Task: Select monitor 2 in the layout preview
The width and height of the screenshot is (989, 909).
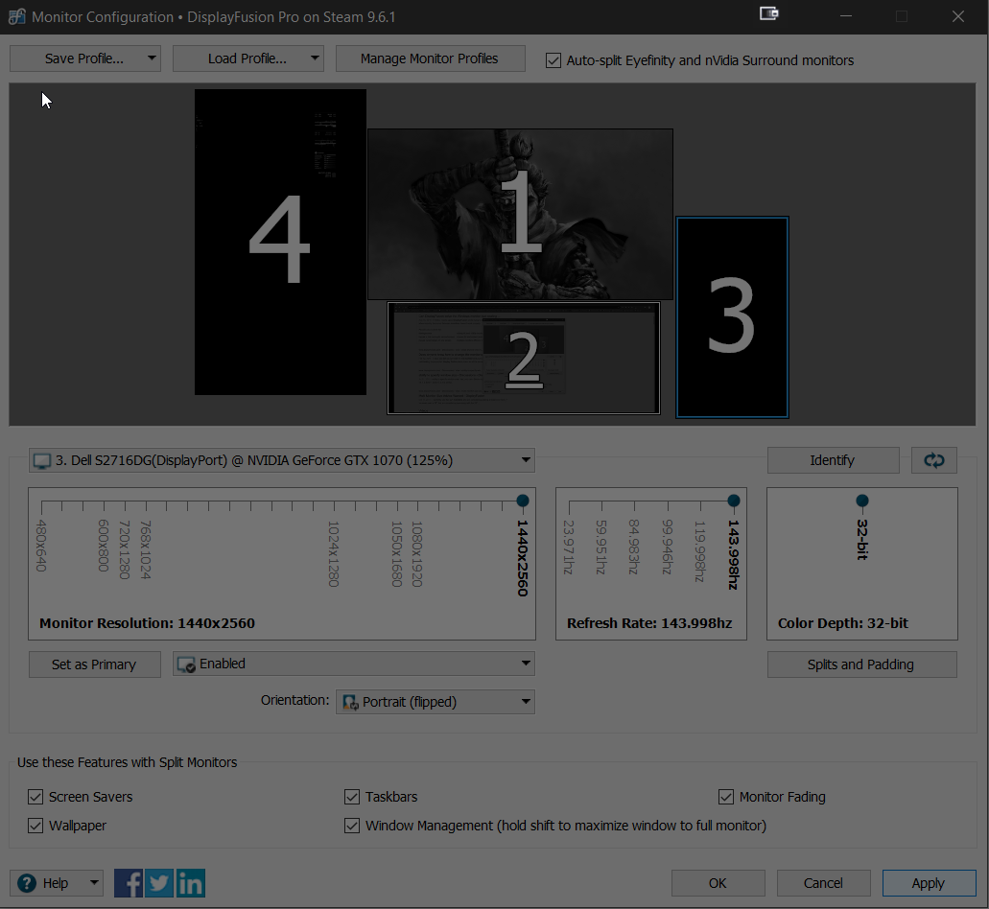Action: [x=524, y=359]
